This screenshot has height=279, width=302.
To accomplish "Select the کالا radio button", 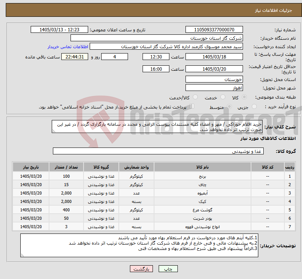I will [244, 97].
